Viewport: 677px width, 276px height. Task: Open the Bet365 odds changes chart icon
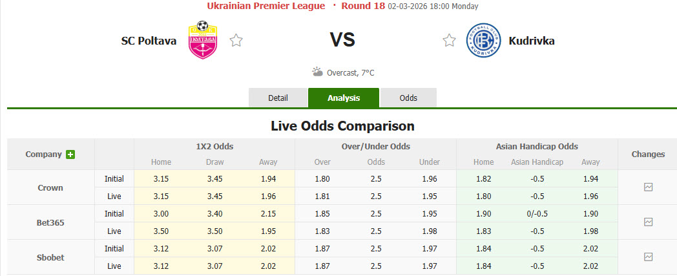click(x=648, y=222)
